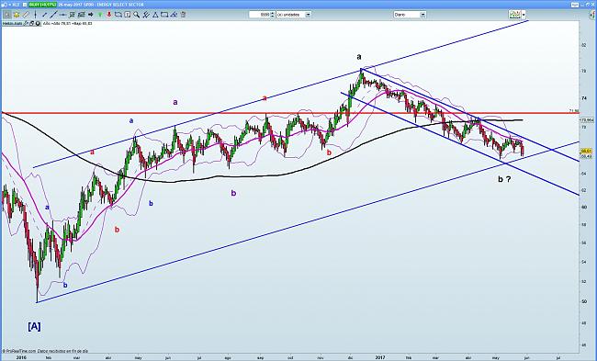Select the ruler measuring tool
This screenshot has height=361, width=597.
[26, 15]
